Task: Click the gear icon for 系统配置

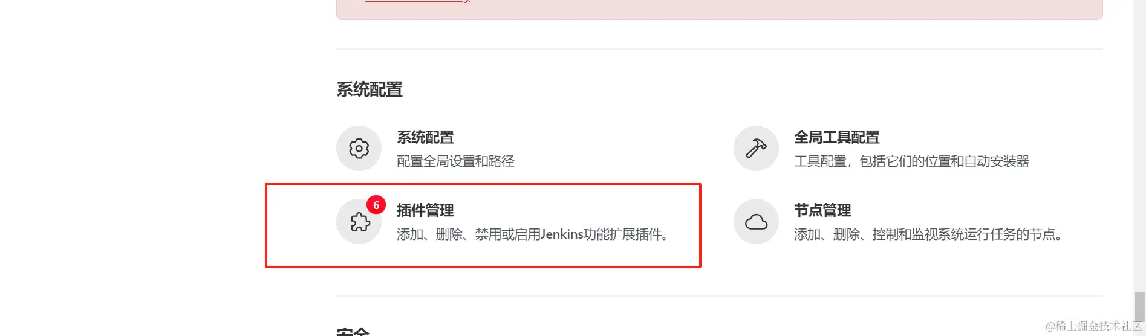Action: click(x=359, y=148)
